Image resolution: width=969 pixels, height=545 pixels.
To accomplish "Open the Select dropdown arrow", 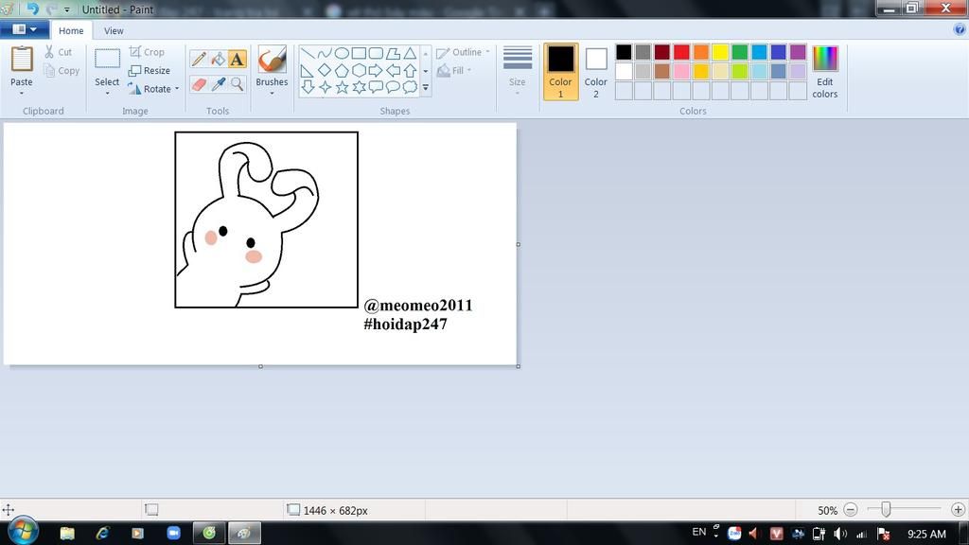I will (x=107, y=93).
